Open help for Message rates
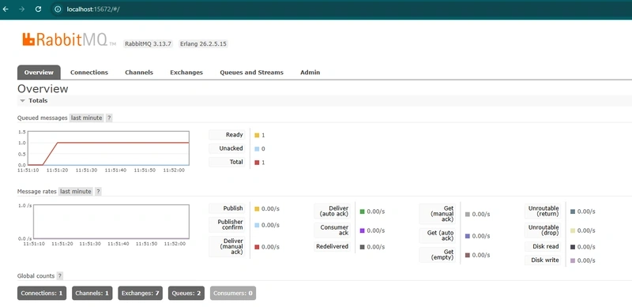Image resolution: width=632 pixels, height=307 pixels. tap(98, 191)
